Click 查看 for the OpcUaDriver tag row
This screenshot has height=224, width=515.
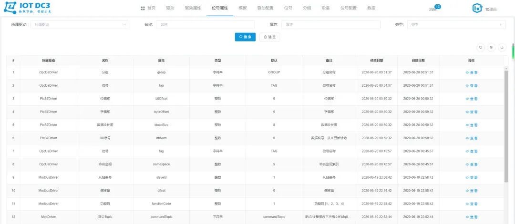point(471,152)
